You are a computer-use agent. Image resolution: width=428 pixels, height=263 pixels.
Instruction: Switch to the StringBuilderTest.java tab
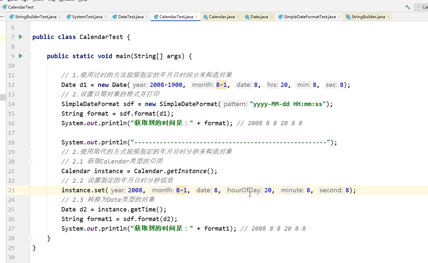(x=35, y=17)
